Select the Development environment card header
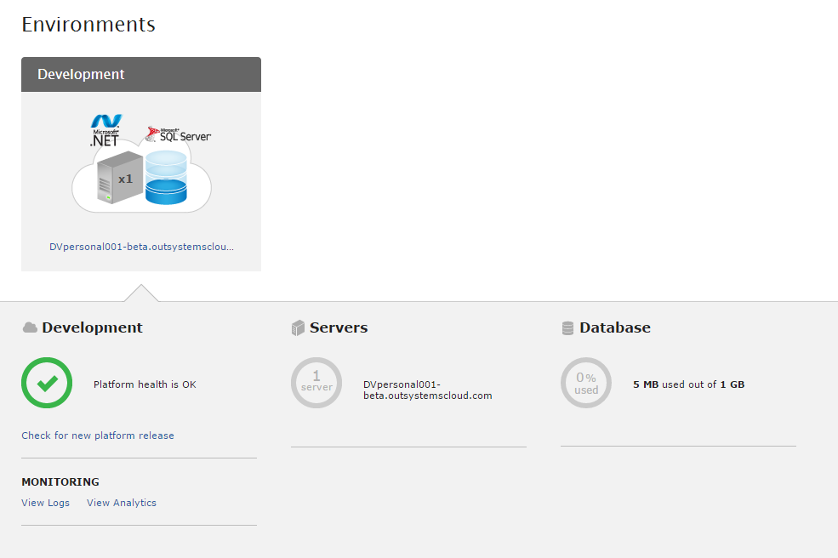The image size is (838, 558). click(x=81, y=74)
